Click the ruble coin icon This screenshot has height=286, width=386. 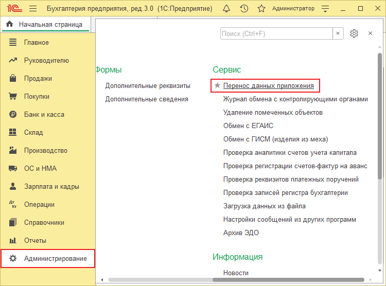coord(13,114)
